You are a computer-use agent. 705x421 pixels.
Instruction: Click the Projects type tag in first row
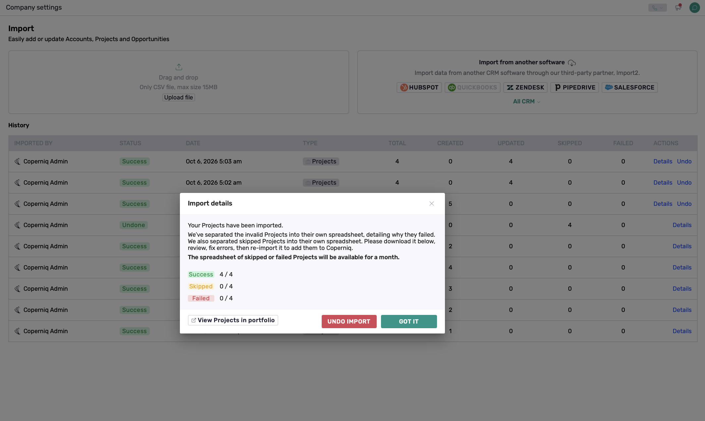321,161
